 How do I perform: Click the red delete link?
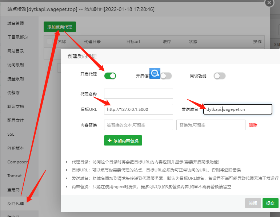coord(253,125)
